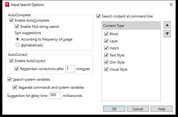Uncheck the Text Style content type
Image resolution: width=178 pixels, height=117 pixels.
click(106, 55)
